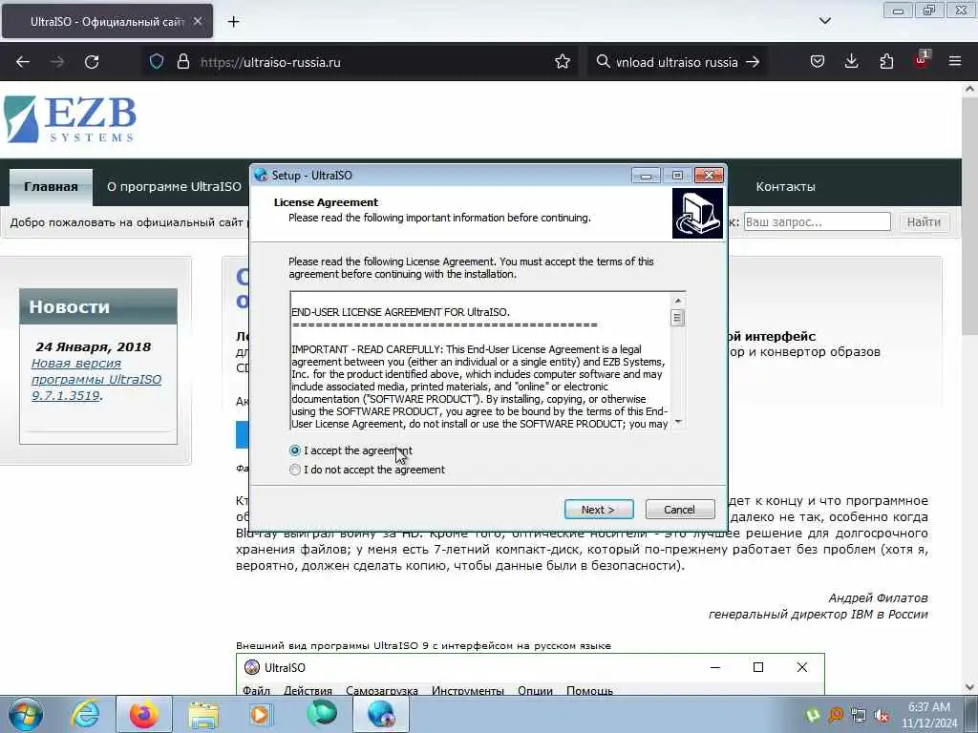978x733 pixels.
Task: Click the "License Agreement" heading text
Action: [x=326, y=202]
